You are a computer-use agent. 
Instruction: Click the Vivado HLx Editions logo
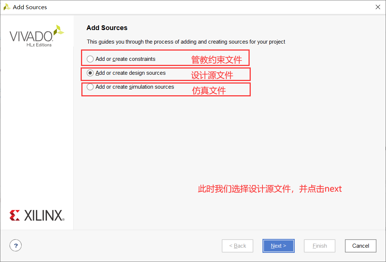(37, 36)
